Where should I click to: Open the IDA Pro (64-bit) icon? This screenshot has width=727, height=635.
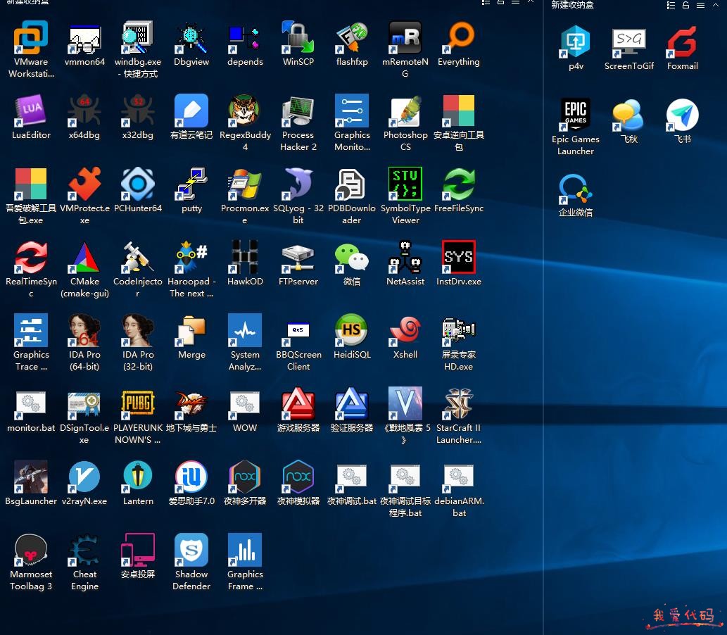84,330
